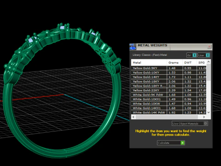Select the White Gold:14K PdW row
Viewport: 221px width, 166px height.
click(x=169, y=113)
